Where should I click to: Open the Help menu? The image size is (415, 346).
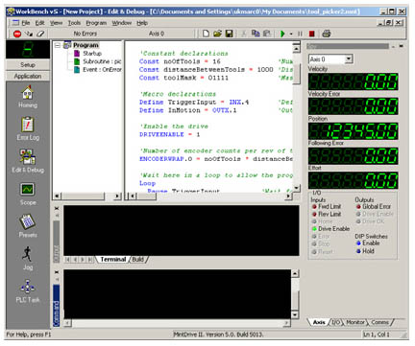click(142, 23)
